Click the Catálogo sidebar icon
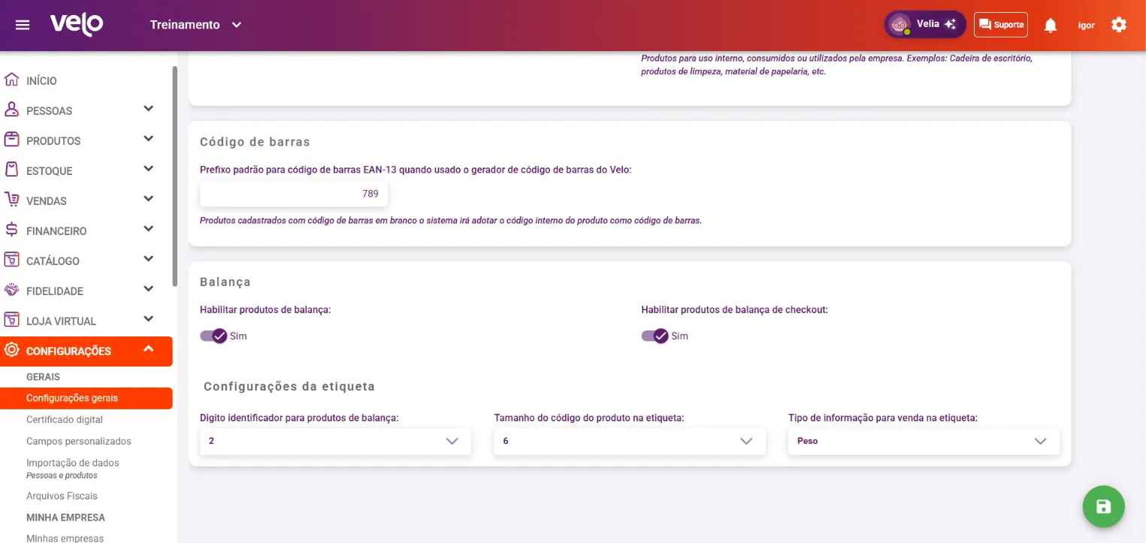Viewport: 1146px width, 543px height. click(11, 260)
